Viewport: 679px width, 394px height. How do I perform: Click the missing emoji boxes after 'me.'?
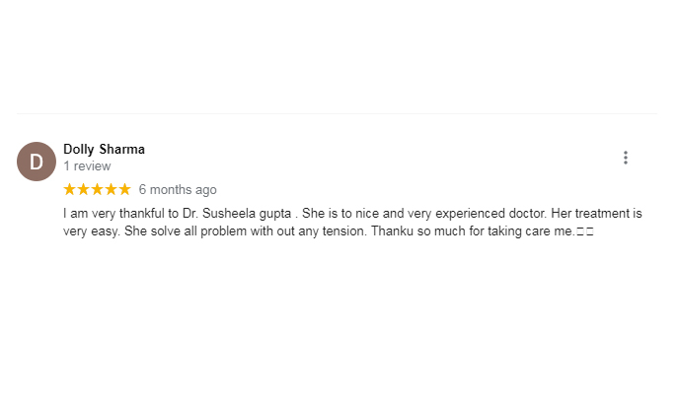[x=585, y=231]
